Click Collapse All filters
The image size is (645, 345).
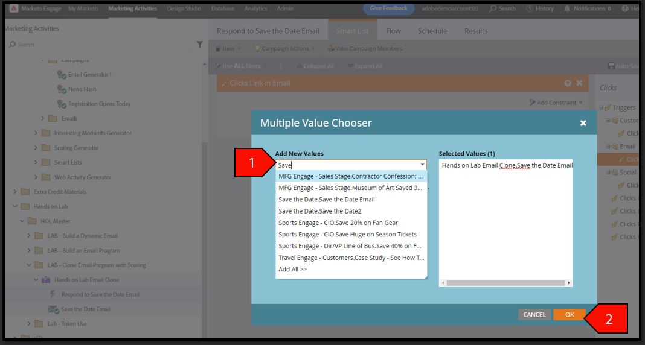315,66
